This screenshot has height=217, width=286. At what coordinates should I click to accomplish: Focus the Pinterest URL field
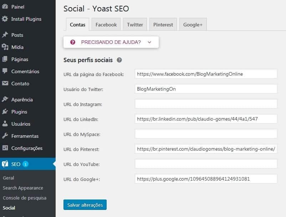[x=206, y=149]
